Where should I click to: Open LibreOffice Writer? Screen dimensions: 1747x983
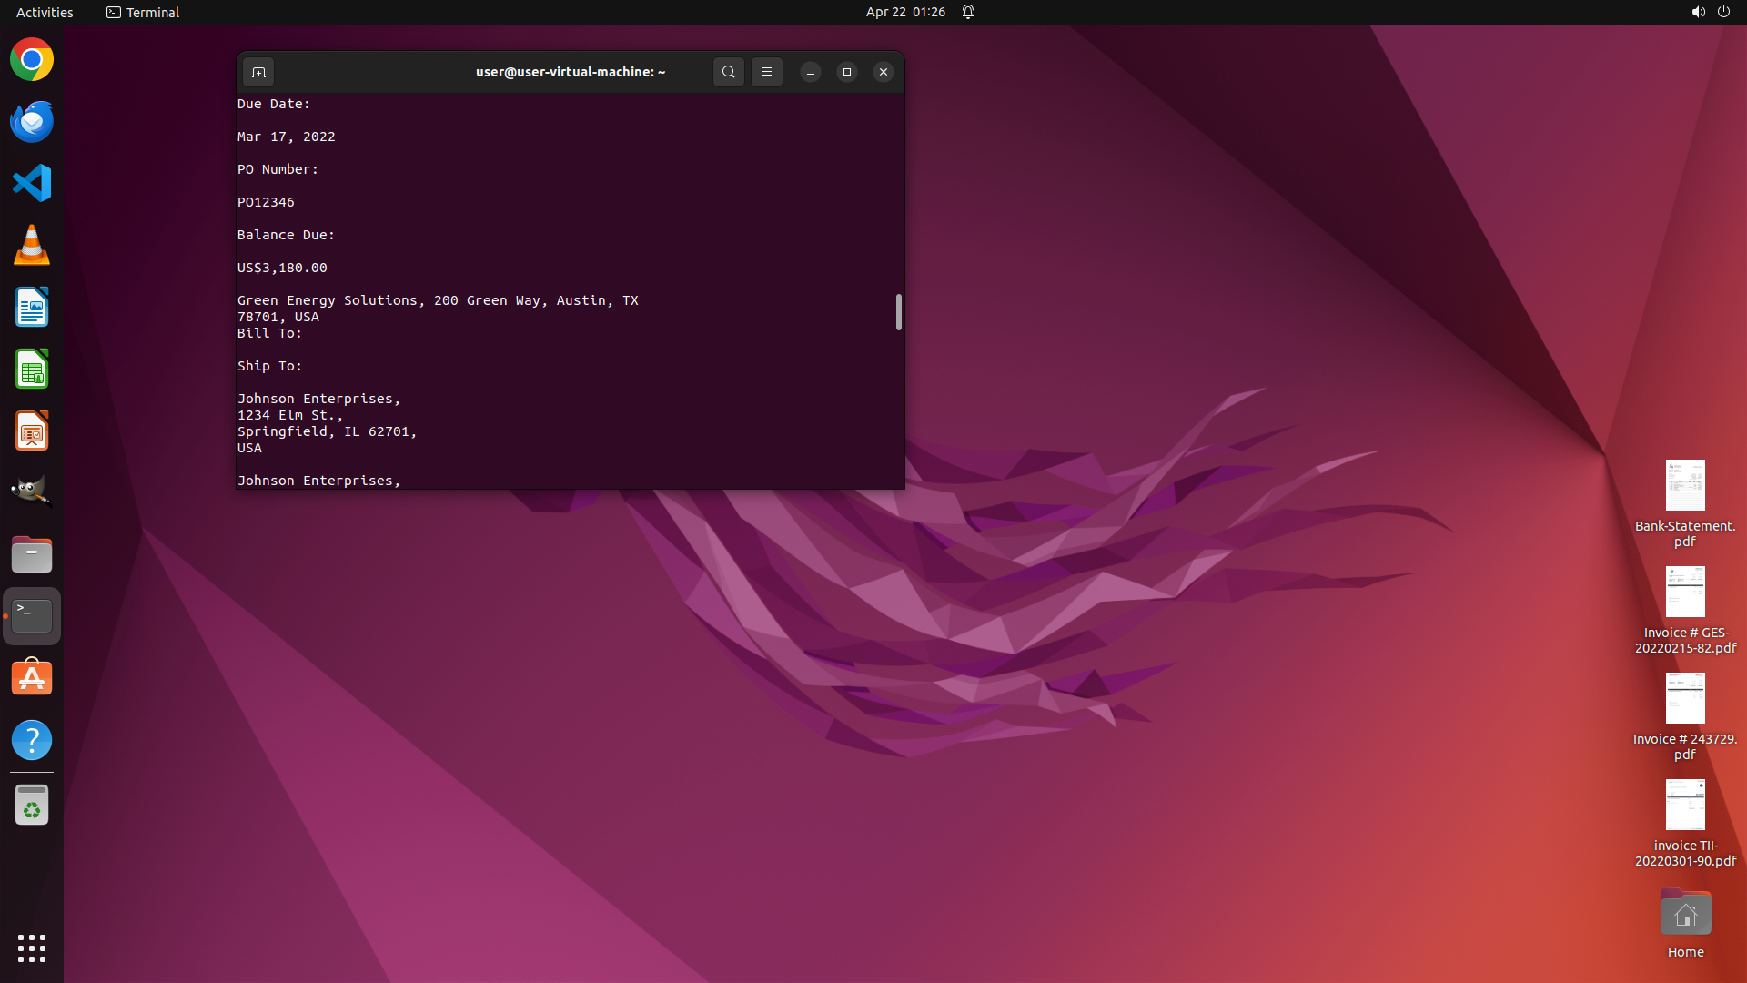(32, 308)
